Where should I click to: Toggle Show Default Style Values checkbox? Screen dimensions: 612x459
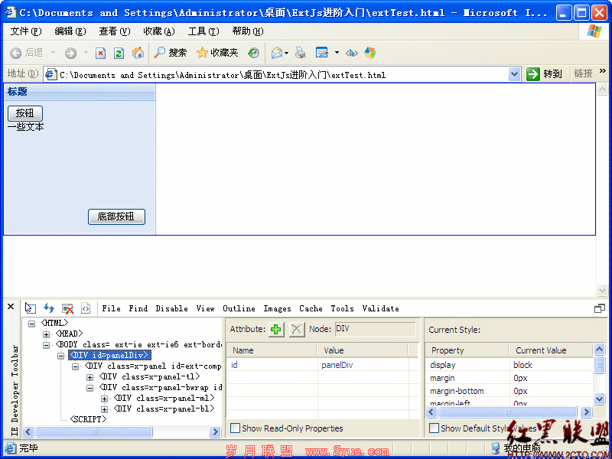click(434, 428)
